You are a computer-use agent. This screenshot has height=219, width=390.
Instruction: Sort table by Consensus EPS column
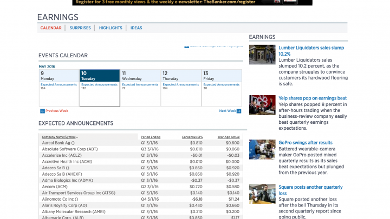(x=192, y=137)
